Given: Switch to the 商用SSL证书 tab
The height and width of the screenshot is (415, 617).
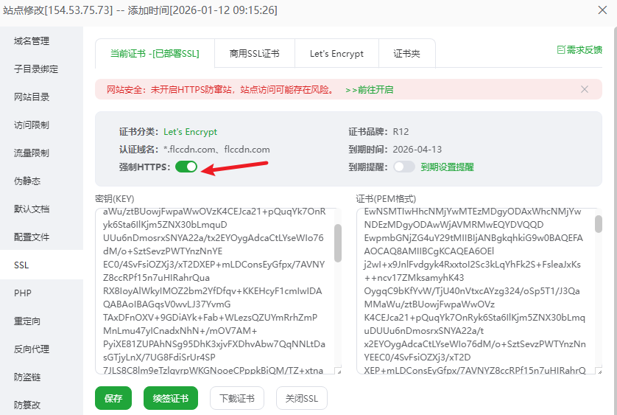Looking at the screenshot, I should point(254,54).
